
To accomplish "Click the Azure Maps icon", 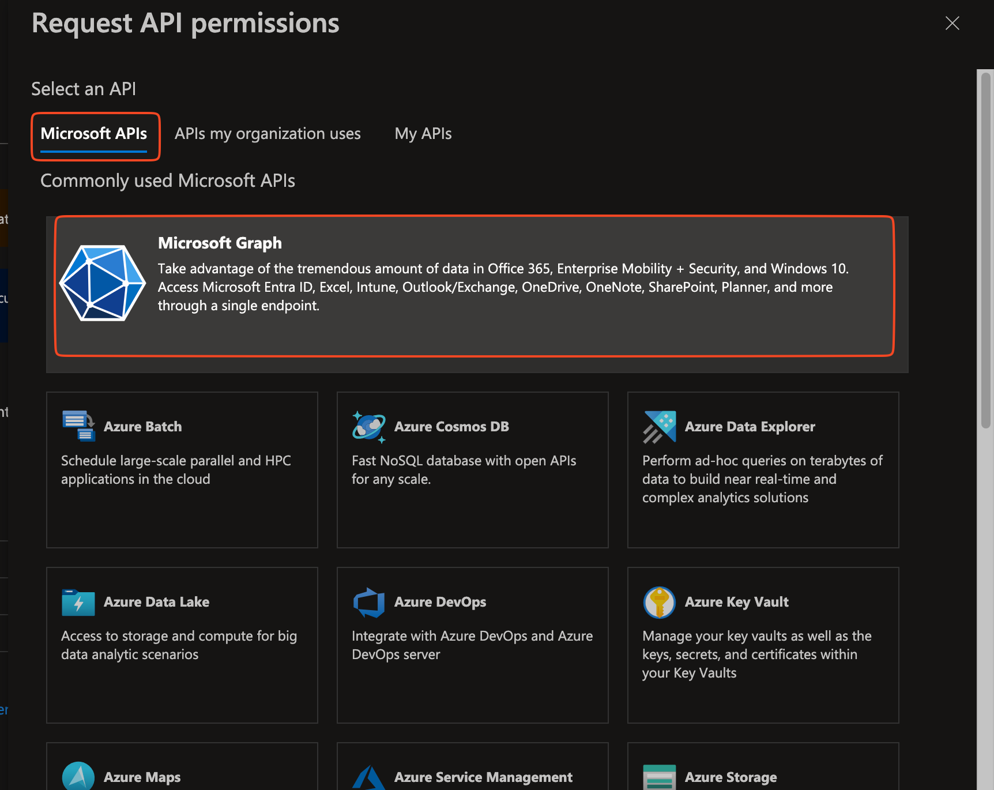I will point(78,776).
